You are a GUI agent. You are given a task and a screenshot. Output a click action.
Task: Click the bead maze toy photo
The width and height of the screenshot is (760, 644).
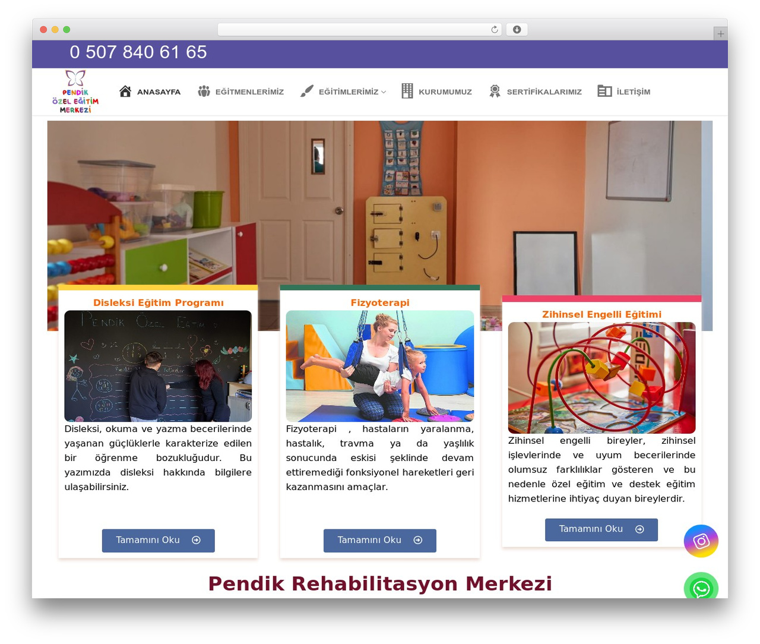click(601, 378)
